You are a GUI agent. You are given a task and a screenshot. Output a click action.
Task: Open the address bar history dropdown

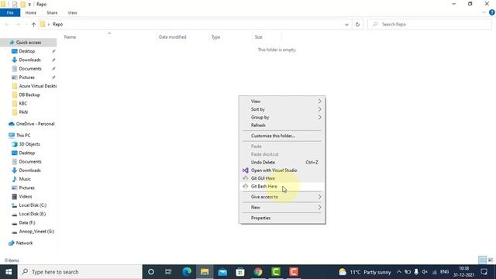(x=346, y=24)
